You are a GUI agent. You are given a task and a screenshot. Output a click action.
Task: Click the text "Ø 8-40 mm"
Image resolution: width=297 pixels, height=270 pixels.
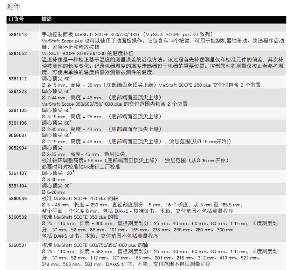click(54, 179)
